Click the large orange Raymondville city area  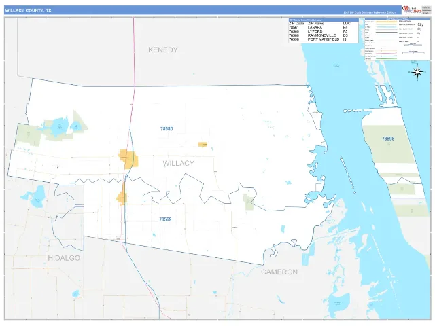tap(128, 159)
